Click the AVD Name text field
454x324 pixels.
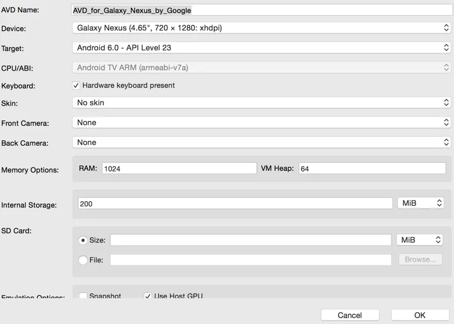[x=262, y=11]
